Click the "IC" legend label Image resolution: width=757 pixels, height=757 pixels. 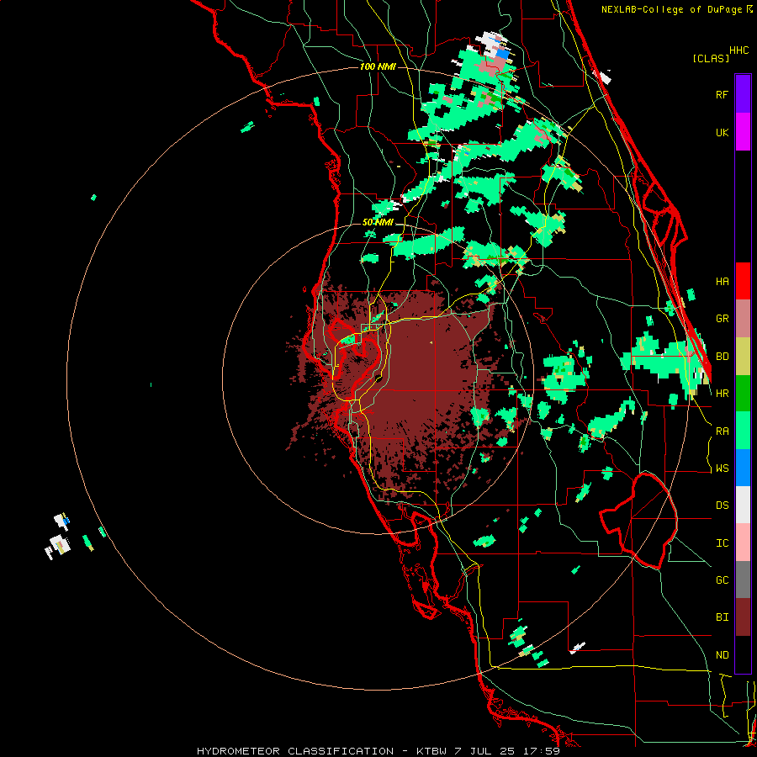point(722,543)
